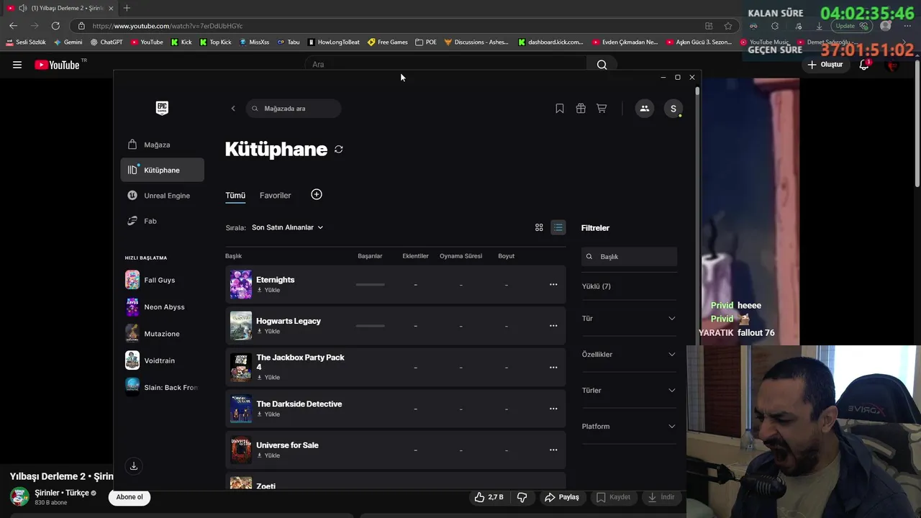
Task: Open the wishlist bookmark icon
Action: (560, 109)
